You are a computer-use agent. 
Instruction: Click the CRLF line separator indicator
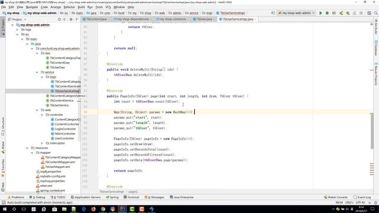click(349, 202)
